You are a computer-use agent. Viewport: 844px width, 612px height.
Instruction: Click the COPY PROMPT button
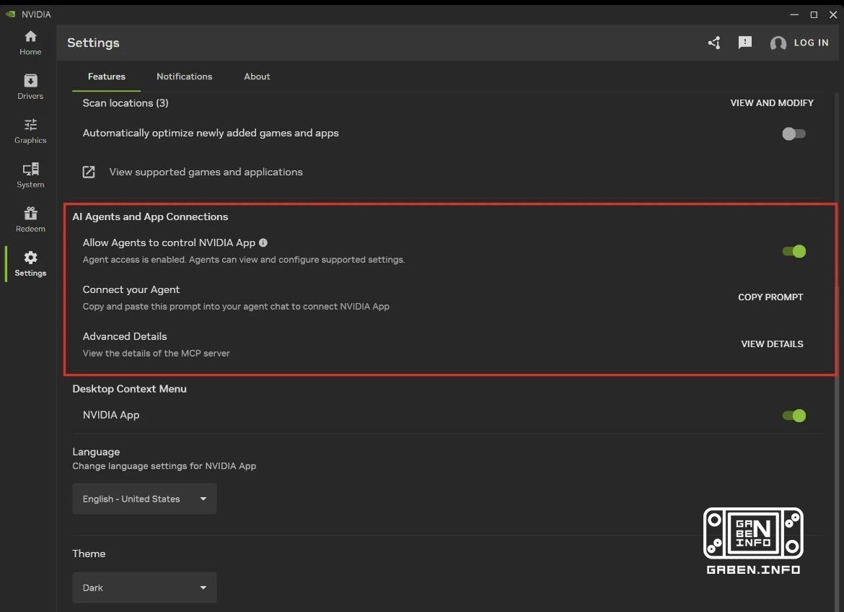(x=770, y=297)
